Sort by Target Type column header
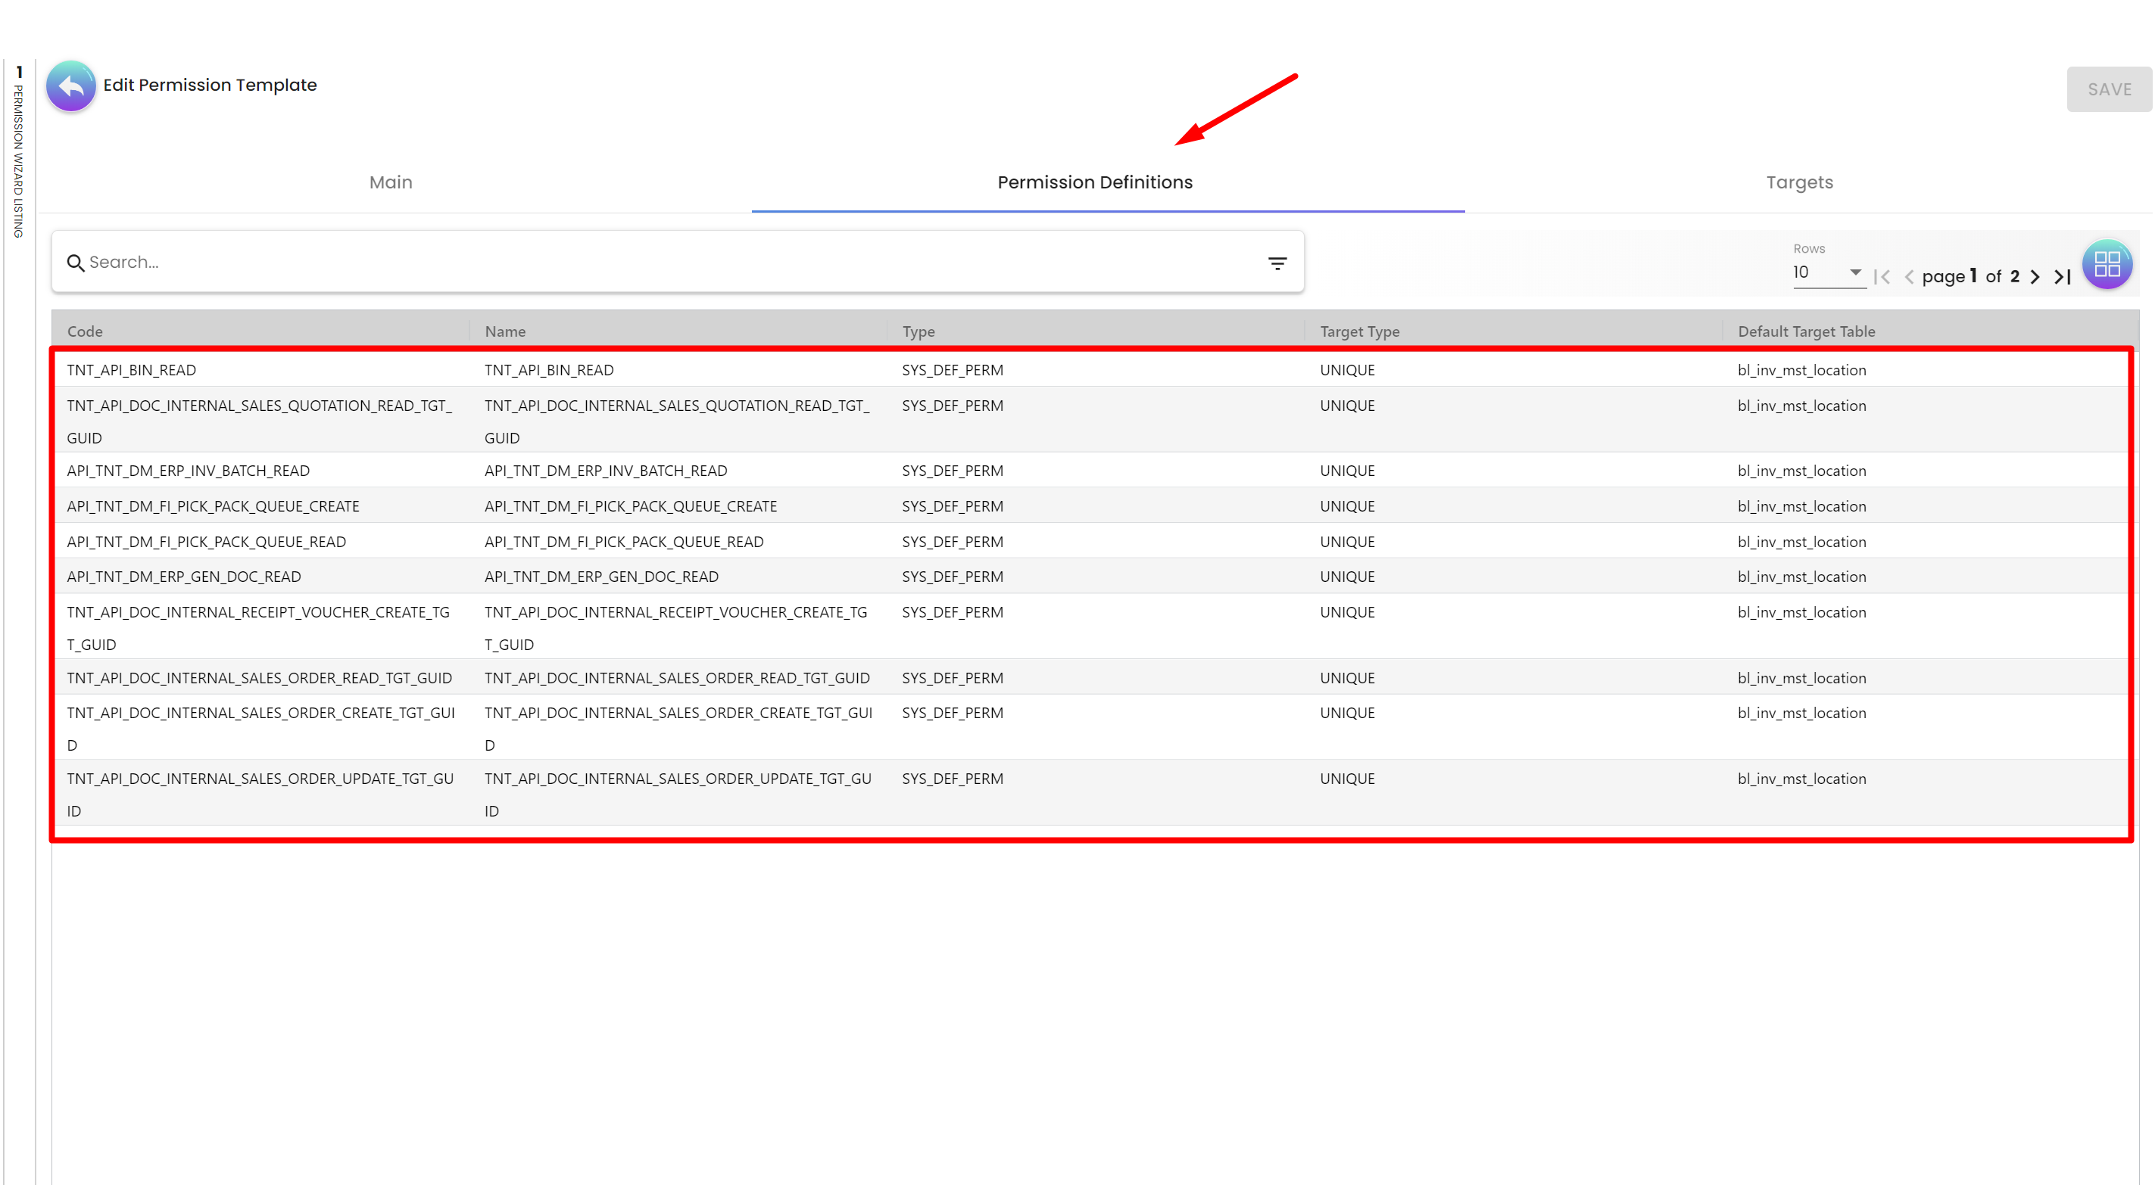The image size is (2155, 1185). point(1358,331)
